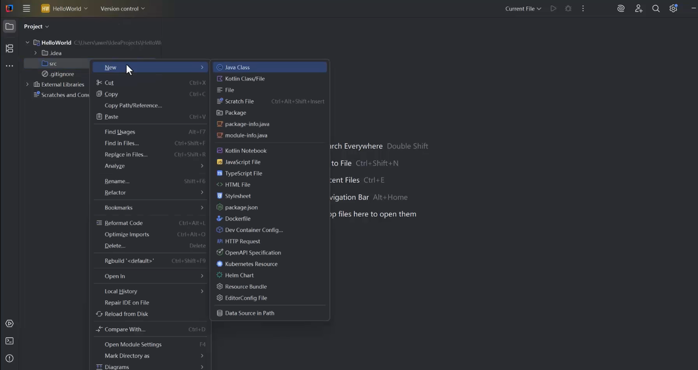Open IDE settings gear icon
Screen dimensions: 698x370
[x=673, y=9]
